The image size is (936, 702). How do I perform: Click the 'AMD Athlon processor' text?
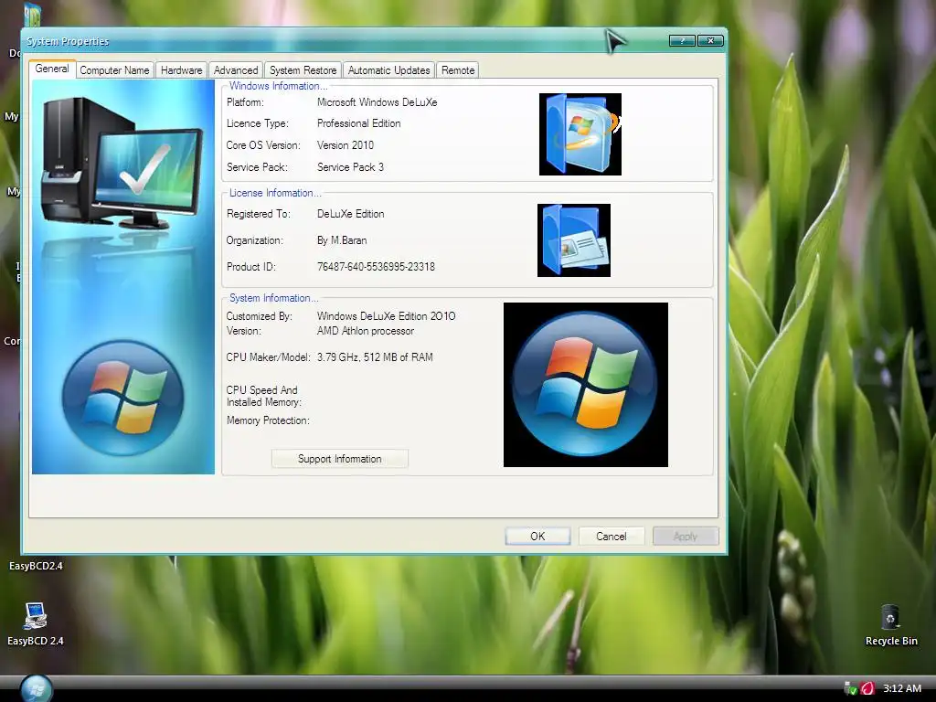pos(366,331)
